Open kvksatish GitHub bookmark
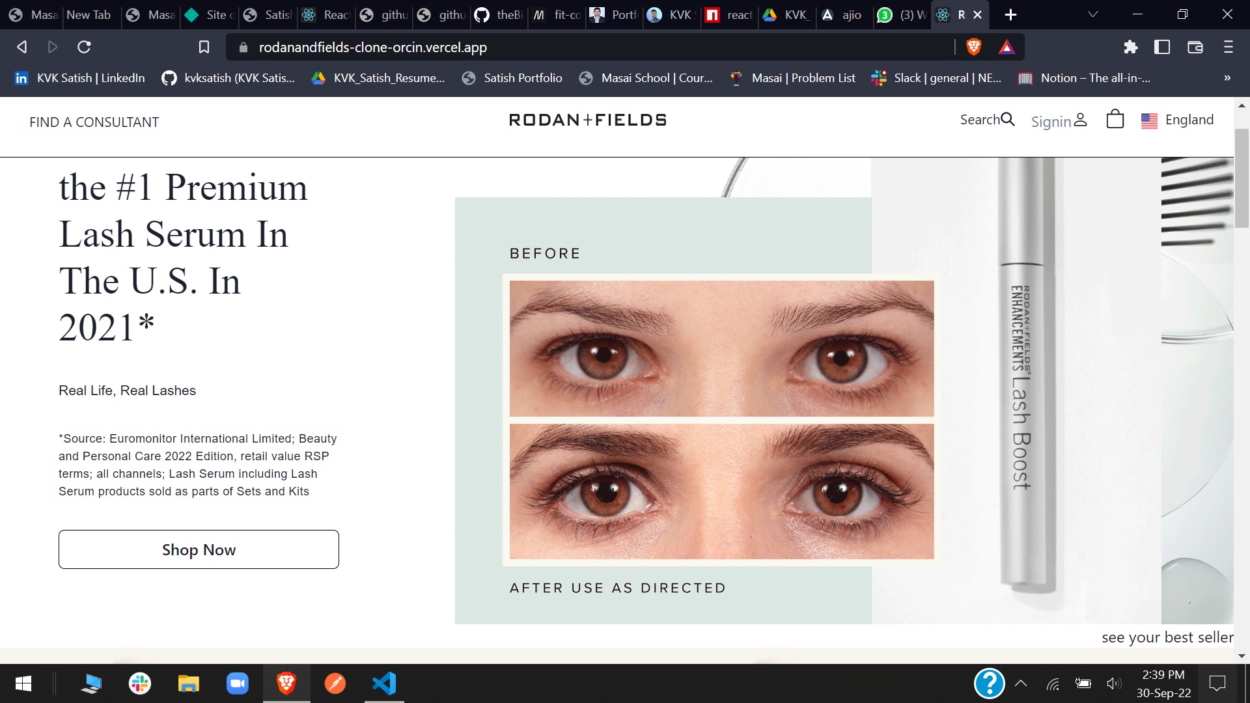1250x703 pixels. tap(229, 78)
